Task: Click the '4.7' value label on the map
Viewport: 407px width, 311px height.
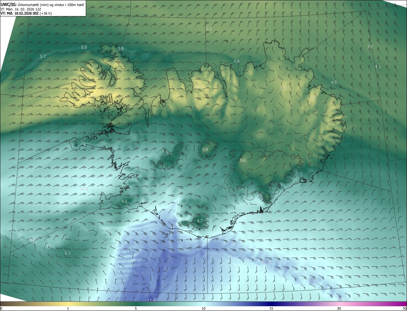Action: point(200,221)
